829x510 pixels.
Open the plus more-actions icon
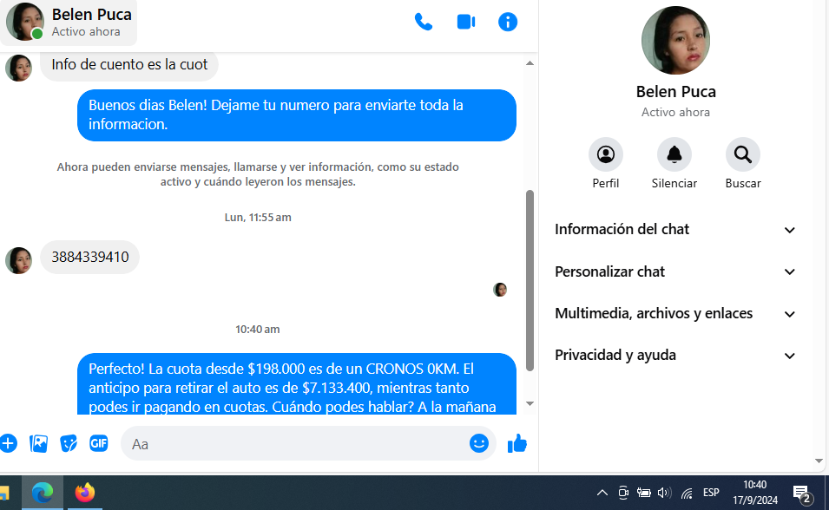(x=8, y=443)
